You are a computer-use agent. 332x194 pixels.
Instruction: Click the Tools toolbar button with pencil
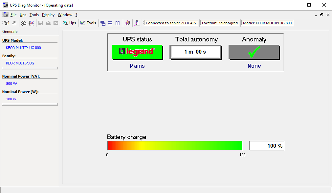click(88, 23)
